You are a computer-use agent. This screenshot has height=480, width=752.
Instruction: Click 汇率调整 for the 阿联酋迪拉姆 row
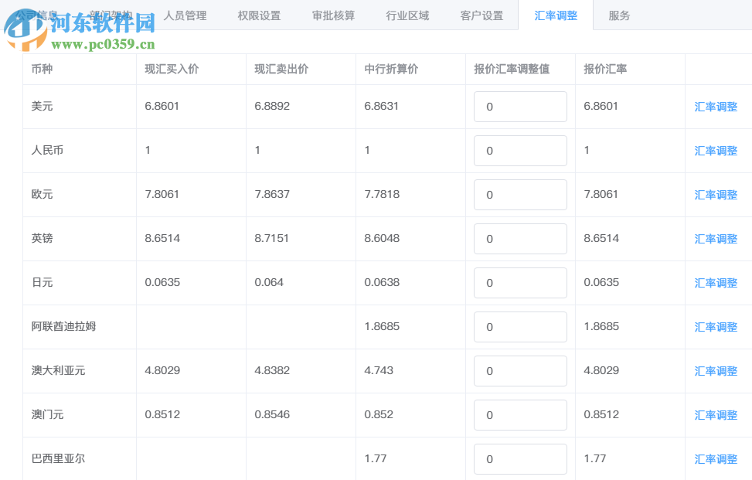coord(716,326)
